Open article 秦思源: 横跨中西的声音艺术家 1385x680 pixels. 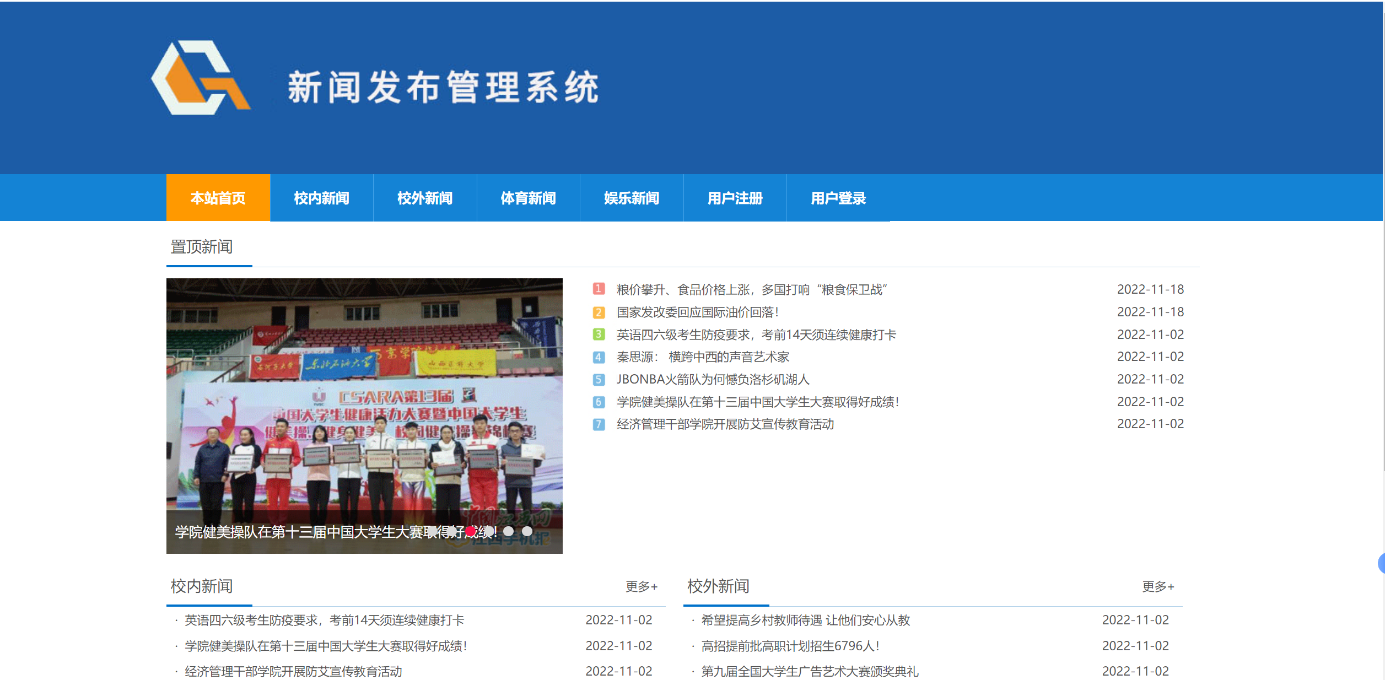coord(703,357)
